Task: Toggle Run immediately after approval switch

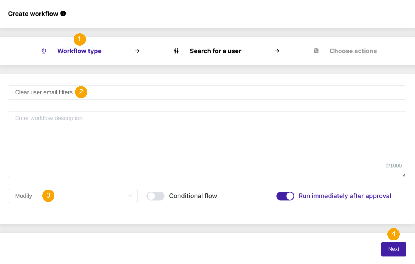Action: pos(285,196)
